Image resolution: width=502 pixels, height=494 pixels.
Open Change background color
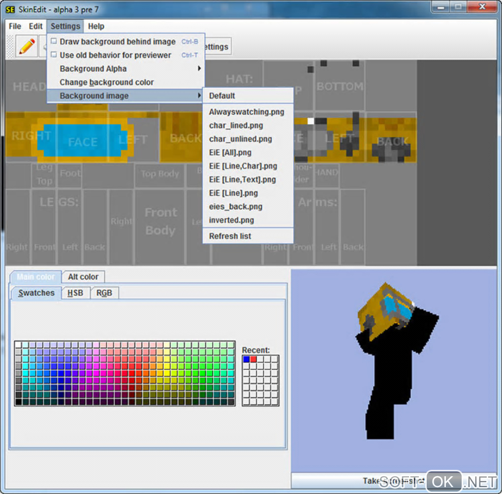(125, 82)
